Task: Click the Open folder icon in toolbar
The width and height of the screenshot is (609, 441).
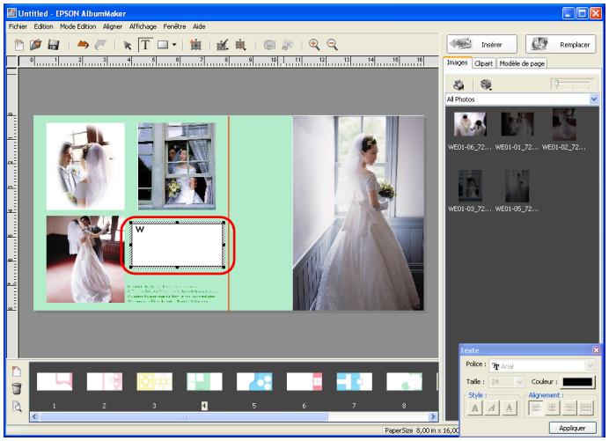Action: (x=36, y=45)
